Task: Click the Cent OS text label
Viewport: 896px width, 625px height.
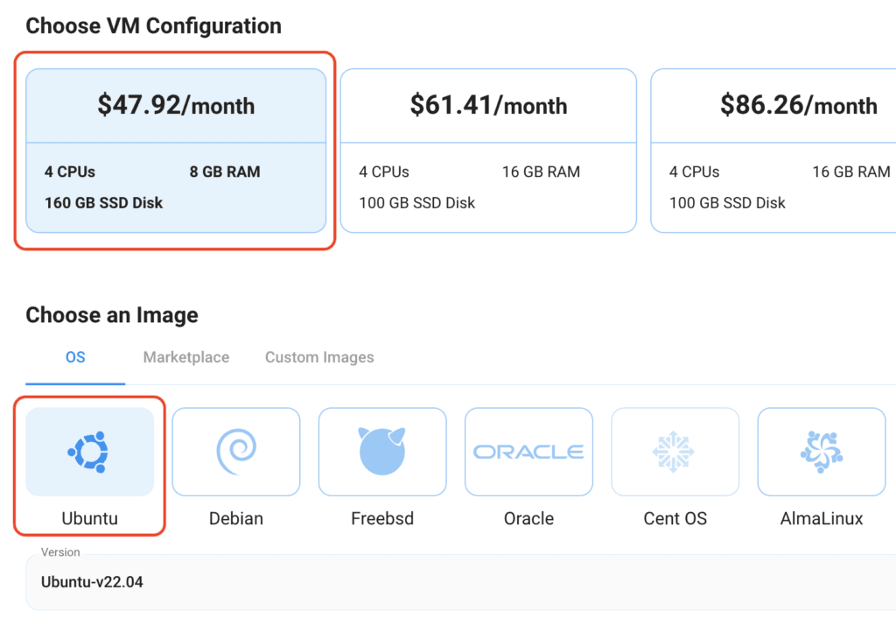Action: pos(675,518)
